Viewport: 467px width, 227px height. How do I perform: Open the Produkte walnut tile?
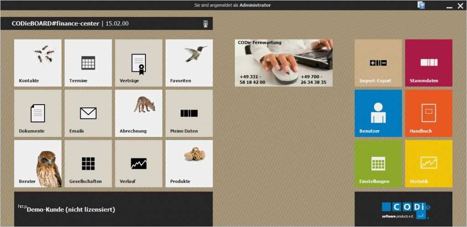pyautogui.click(x=189, y=164)
